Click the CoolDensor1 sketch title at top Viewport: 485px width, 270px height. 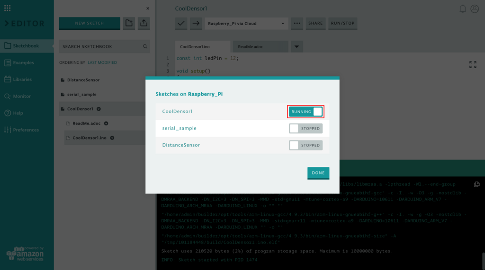[191, 9]
